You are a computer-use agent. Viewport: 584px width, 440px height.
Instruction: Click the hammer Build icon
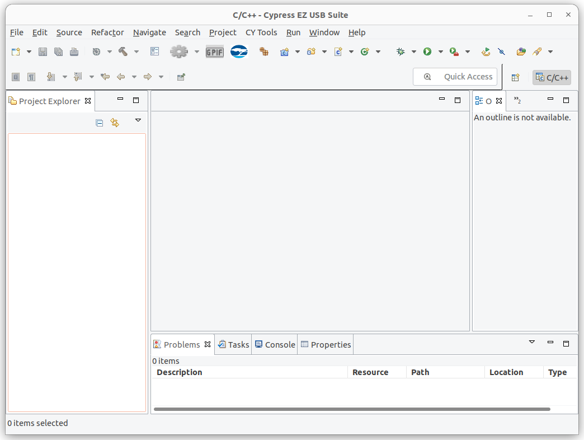(123, 52)
